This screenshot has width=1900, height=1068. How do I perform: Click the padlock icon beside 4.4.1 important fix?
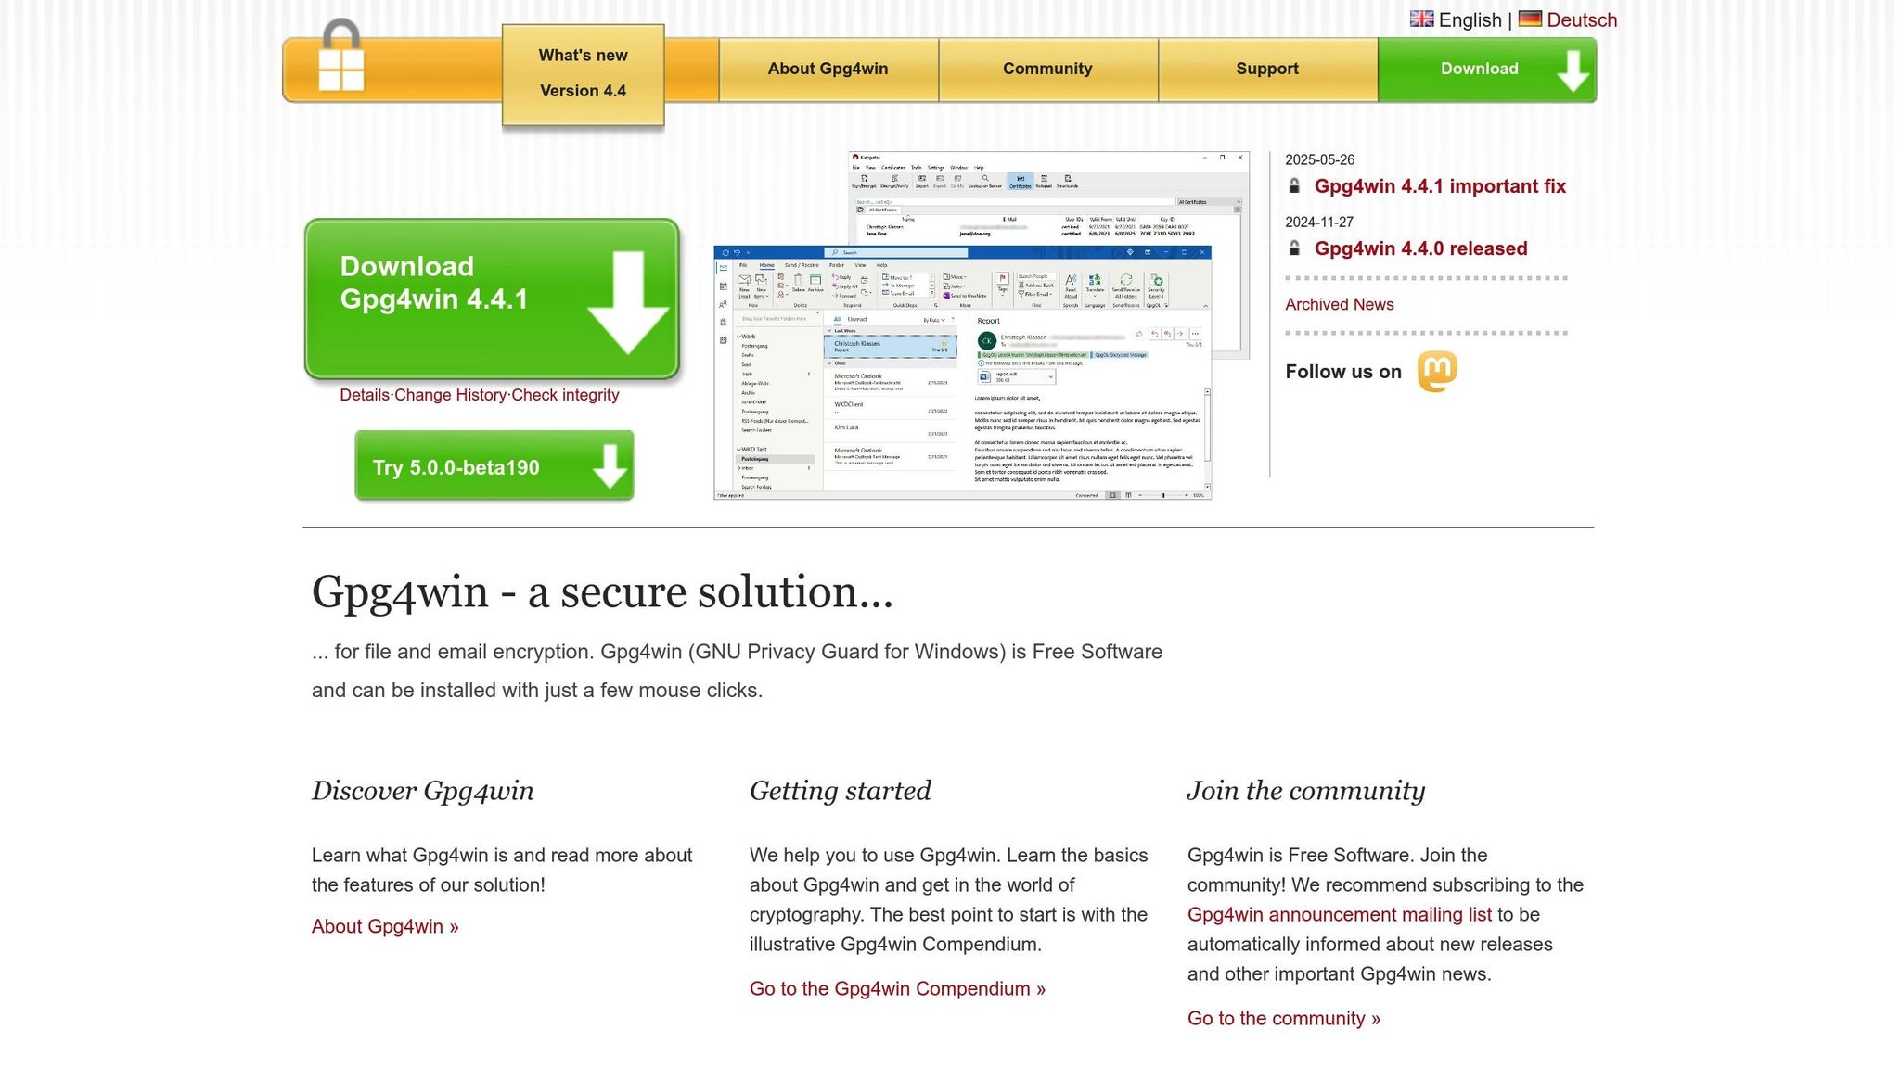pyautogui.click(x=1294, y=186)
